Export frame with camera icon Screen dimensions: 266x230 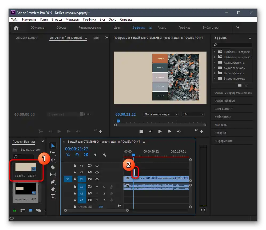tap(141, 131)
